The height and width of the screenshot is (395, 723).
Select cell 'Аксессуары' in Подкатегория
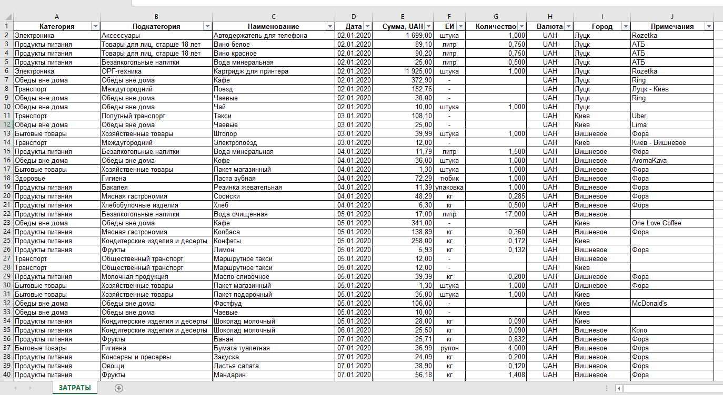[x=156, y=35]
